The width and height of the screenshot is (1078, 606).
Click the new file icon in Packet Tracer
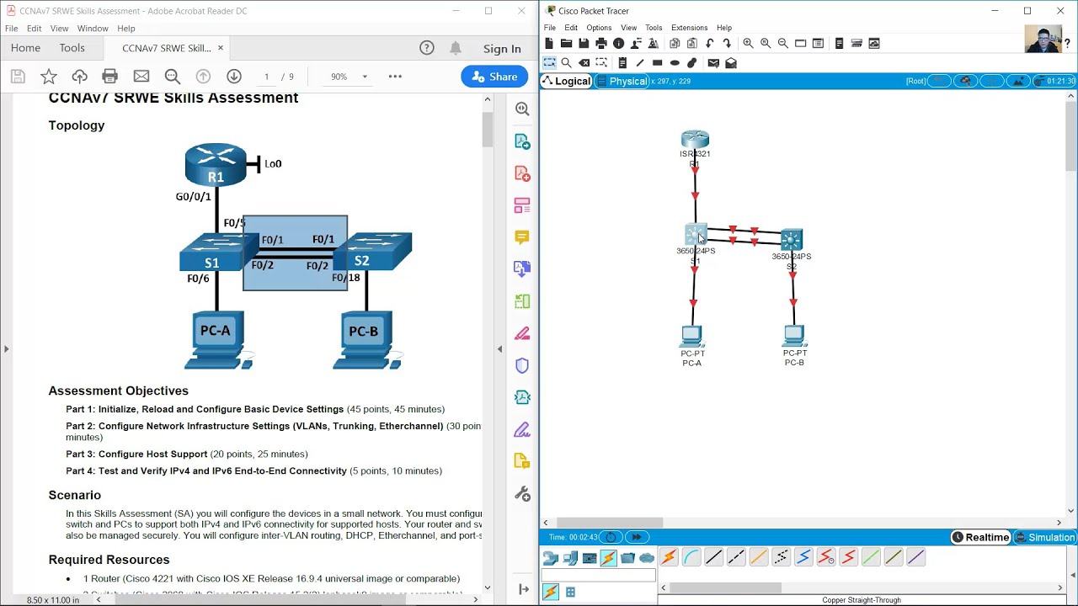click(x=549, y=44)
